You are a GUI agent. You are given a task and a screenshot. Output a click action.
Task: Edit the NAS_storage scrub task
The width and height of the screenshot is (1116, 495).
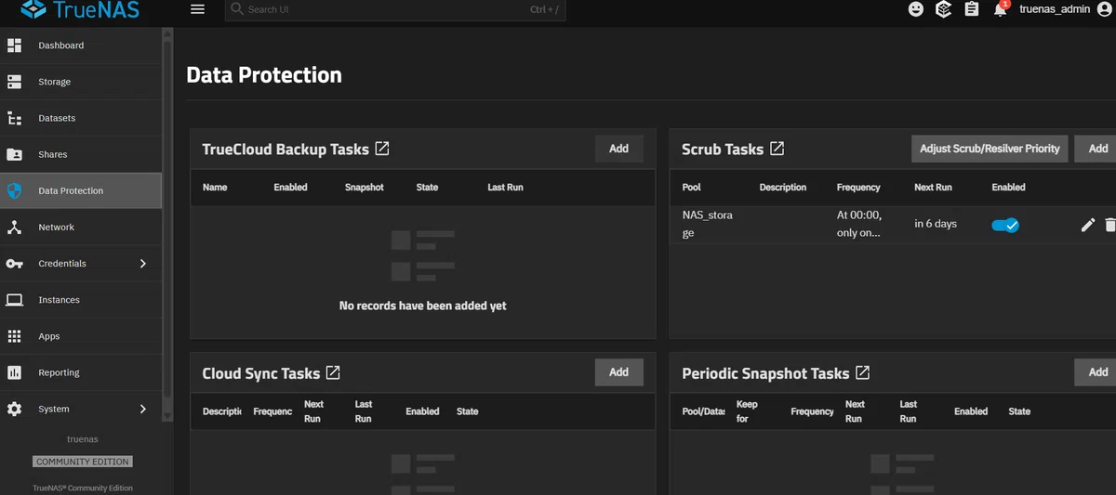(x=1088, y=225)
